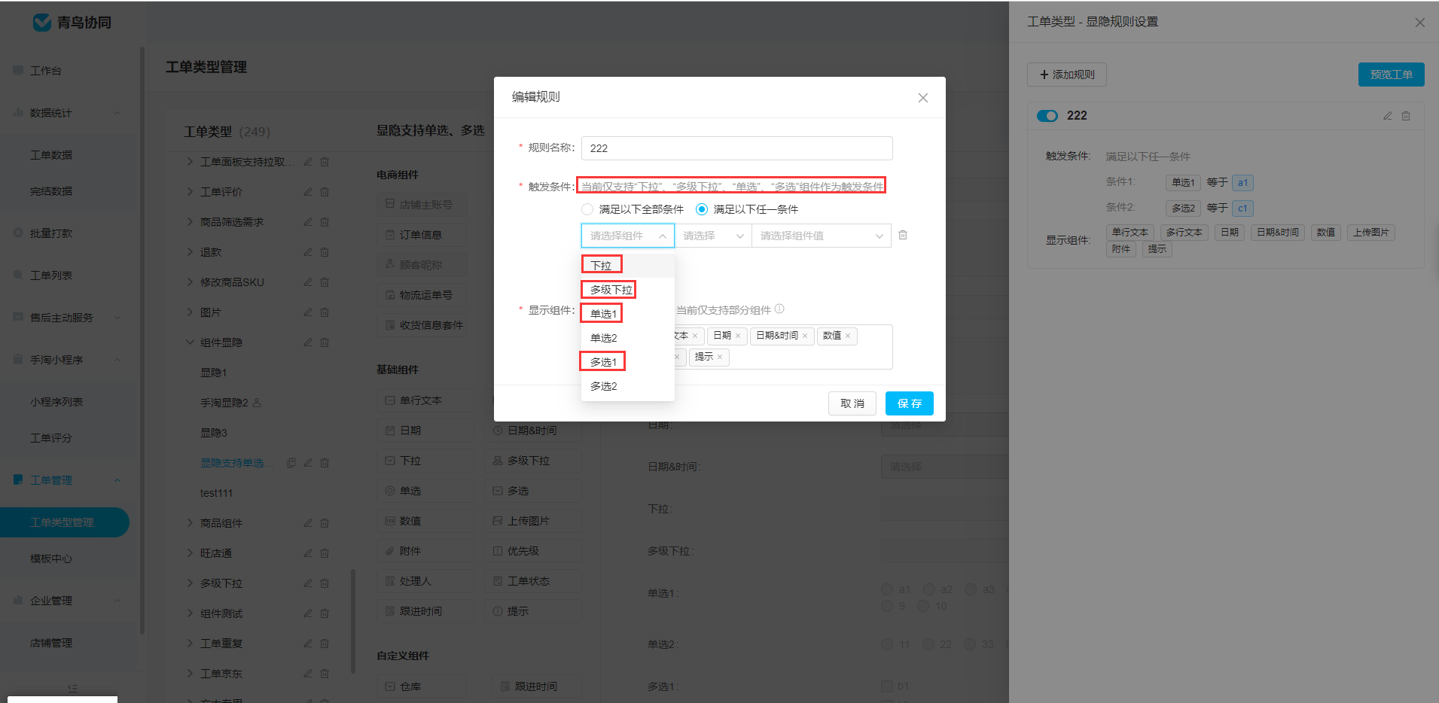The image size is (1439, 703).
Task: Delete rule 222 with the trash icon
Action: (1406, 116)
